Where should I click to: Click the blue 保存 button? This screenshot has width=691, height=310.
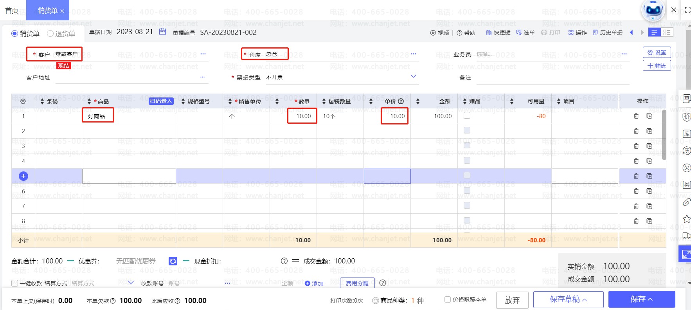coord(642,299)
